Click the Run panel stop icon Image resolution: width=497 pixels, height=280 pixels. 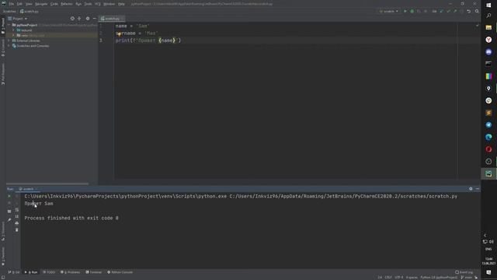point(9,203)
